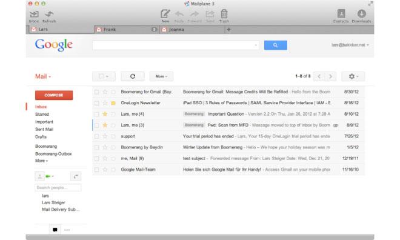The width and height of the screenshot is (400, 240).
Task: Click the Trash toolbar icon
Action: click(224, 16)
